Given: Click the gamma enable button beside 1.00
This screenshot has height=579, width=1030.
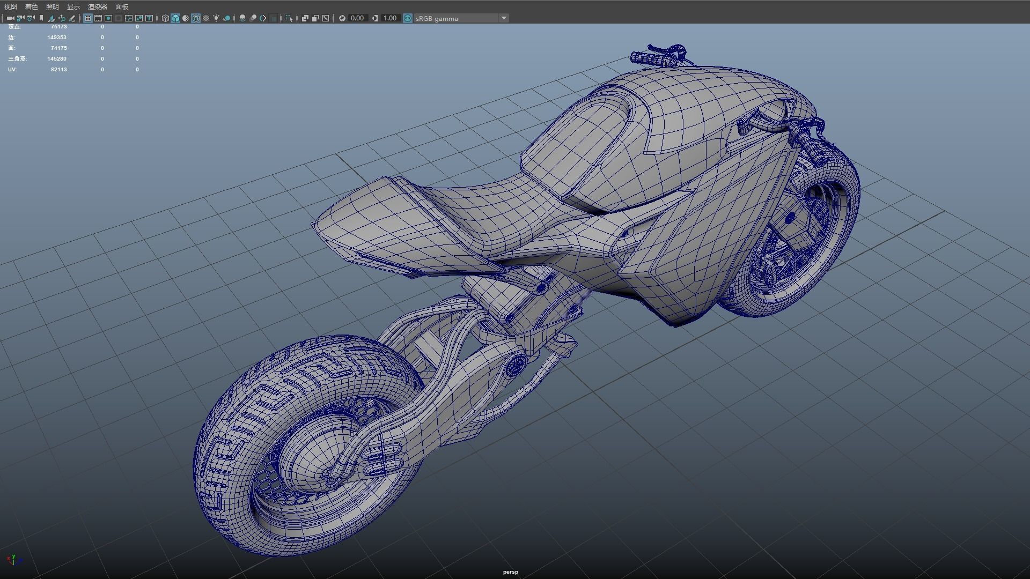Looking at the screenshot, I should 375,18.
